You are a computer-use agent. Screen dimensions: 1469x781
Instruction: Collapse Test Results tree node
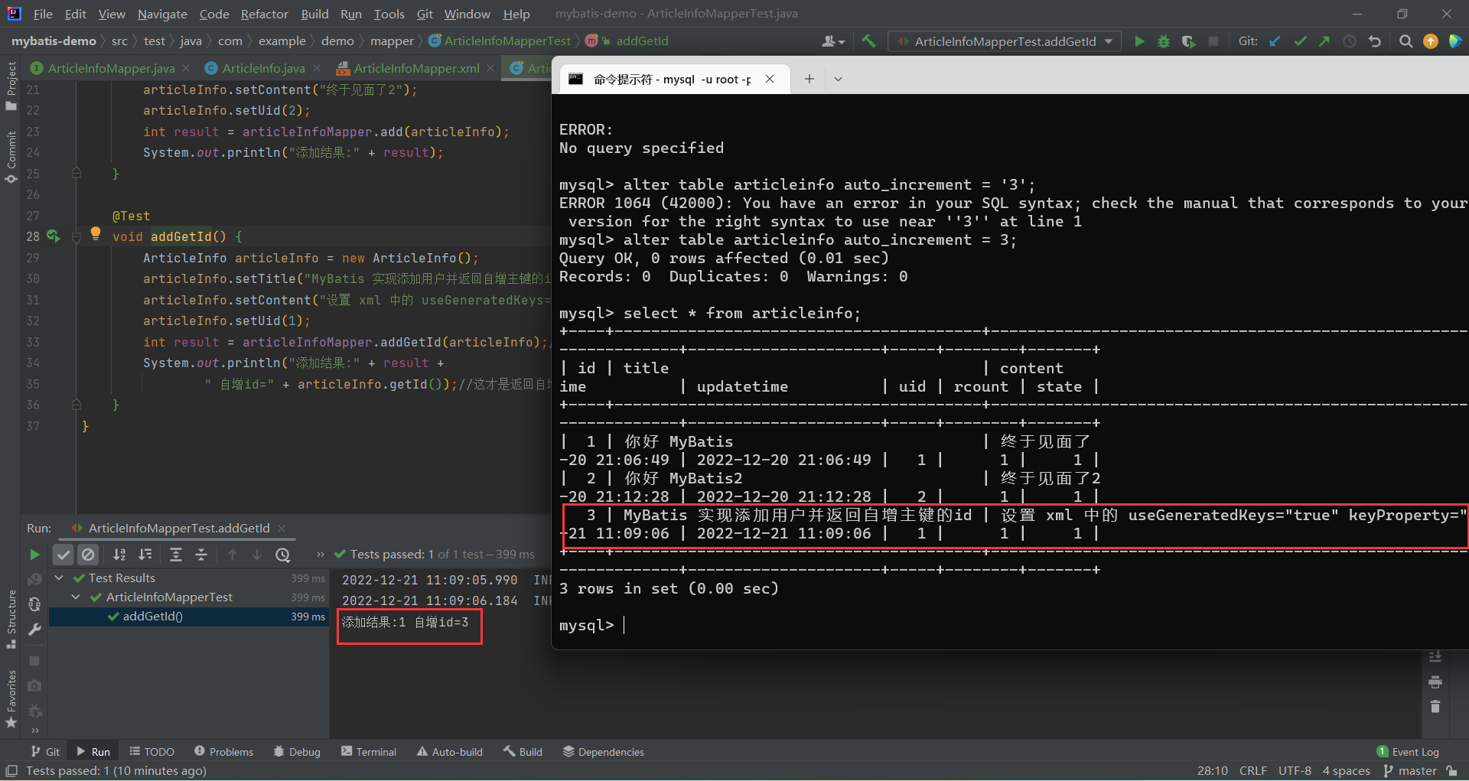click(59, 578)
